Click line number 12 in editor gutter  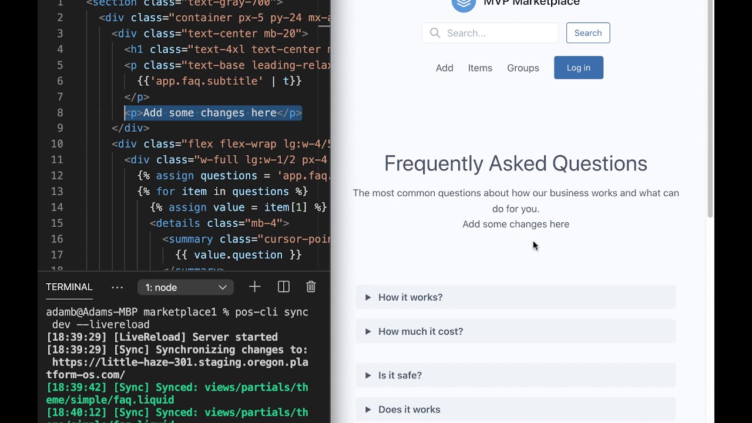[x=56, y=176]
